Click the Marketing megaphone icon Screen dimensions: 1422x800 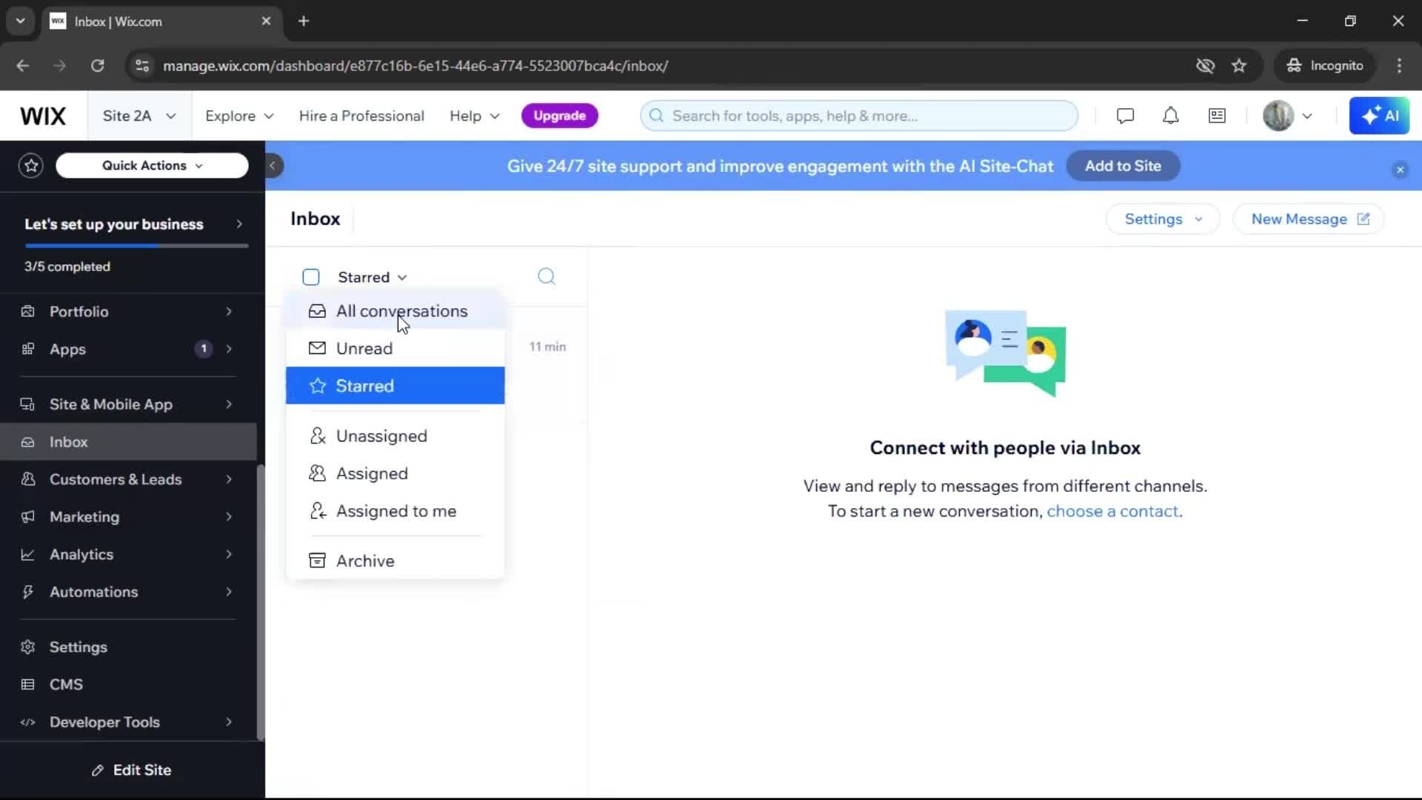28,517
